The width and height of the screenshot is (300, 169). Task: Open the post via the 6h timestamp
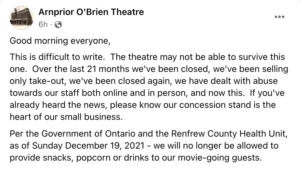tap(43, 25)
